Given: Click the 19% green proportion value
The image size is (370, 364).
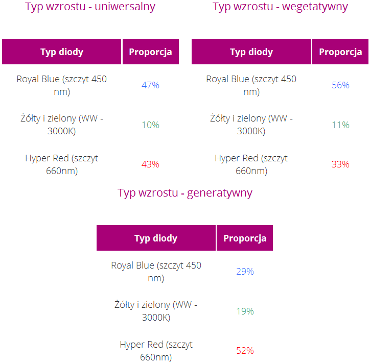Looking at the screenshot, I should click(x=245, y=311).
